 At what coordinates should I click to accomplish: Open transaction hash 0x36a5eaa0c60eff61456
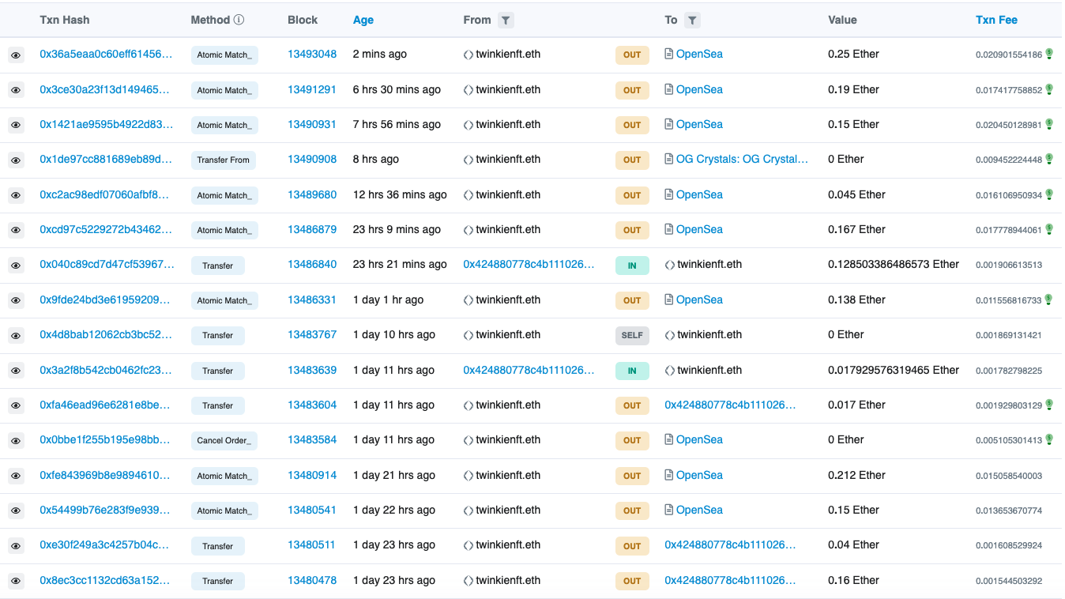(x=106, y=54)
